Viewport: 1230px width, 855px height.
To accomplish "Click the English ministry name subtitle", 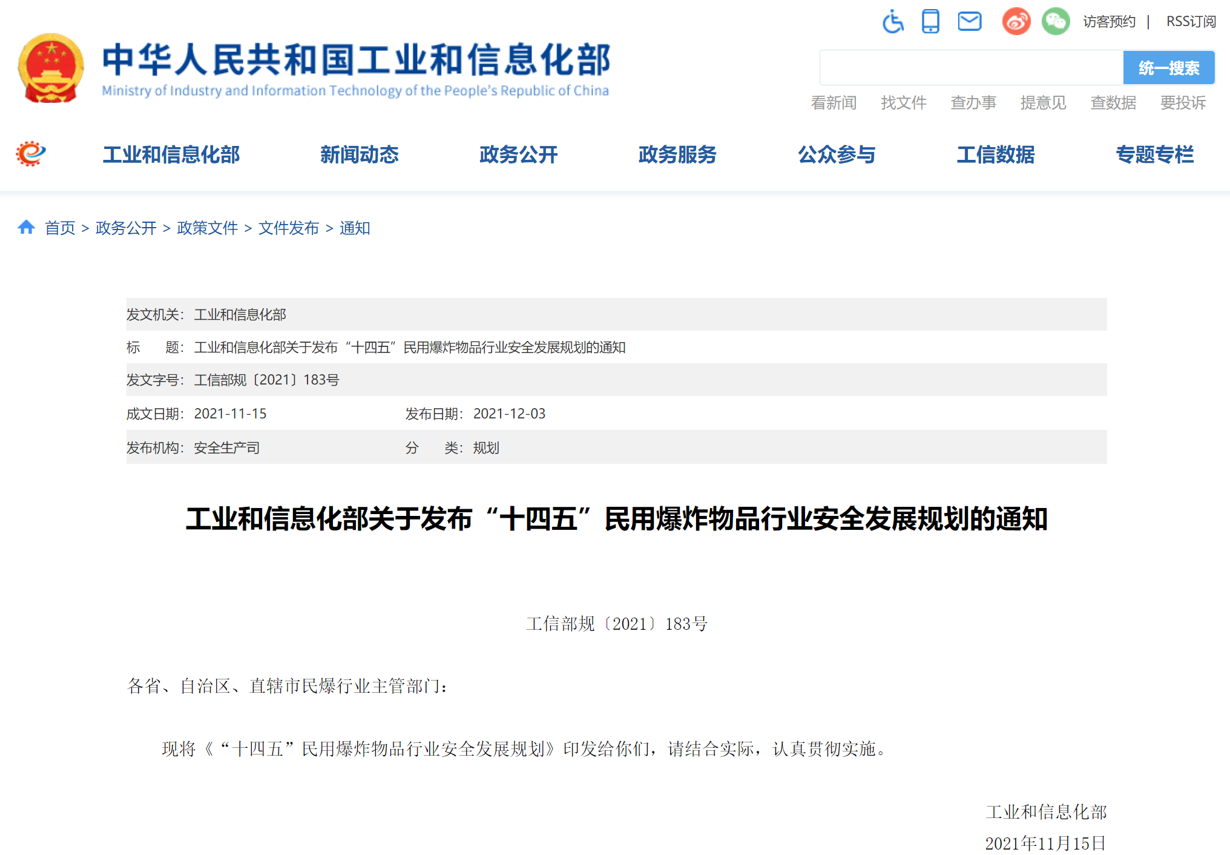I will pos(355,90).
